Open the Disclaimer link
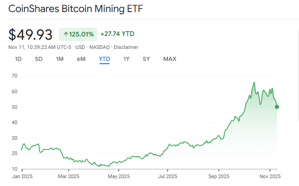Viewport: 299px width, 186px height. (126, 47)
